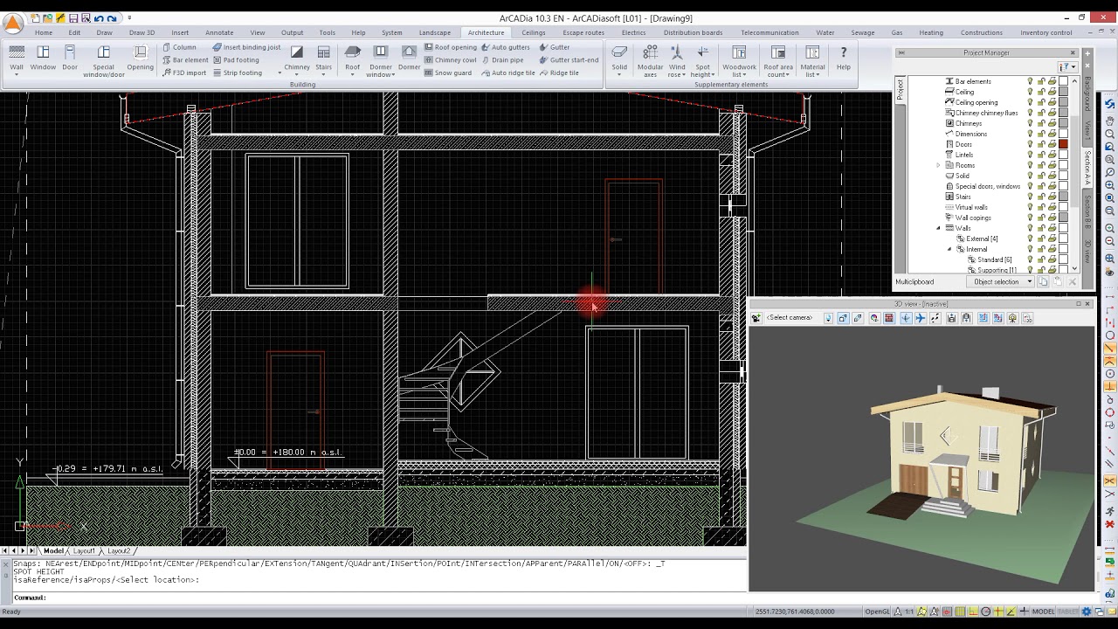Image resolution: width=1118 pixels, height=629 pixels.
Task: Collapse the Internal walls node
Action: coord(949,249)
